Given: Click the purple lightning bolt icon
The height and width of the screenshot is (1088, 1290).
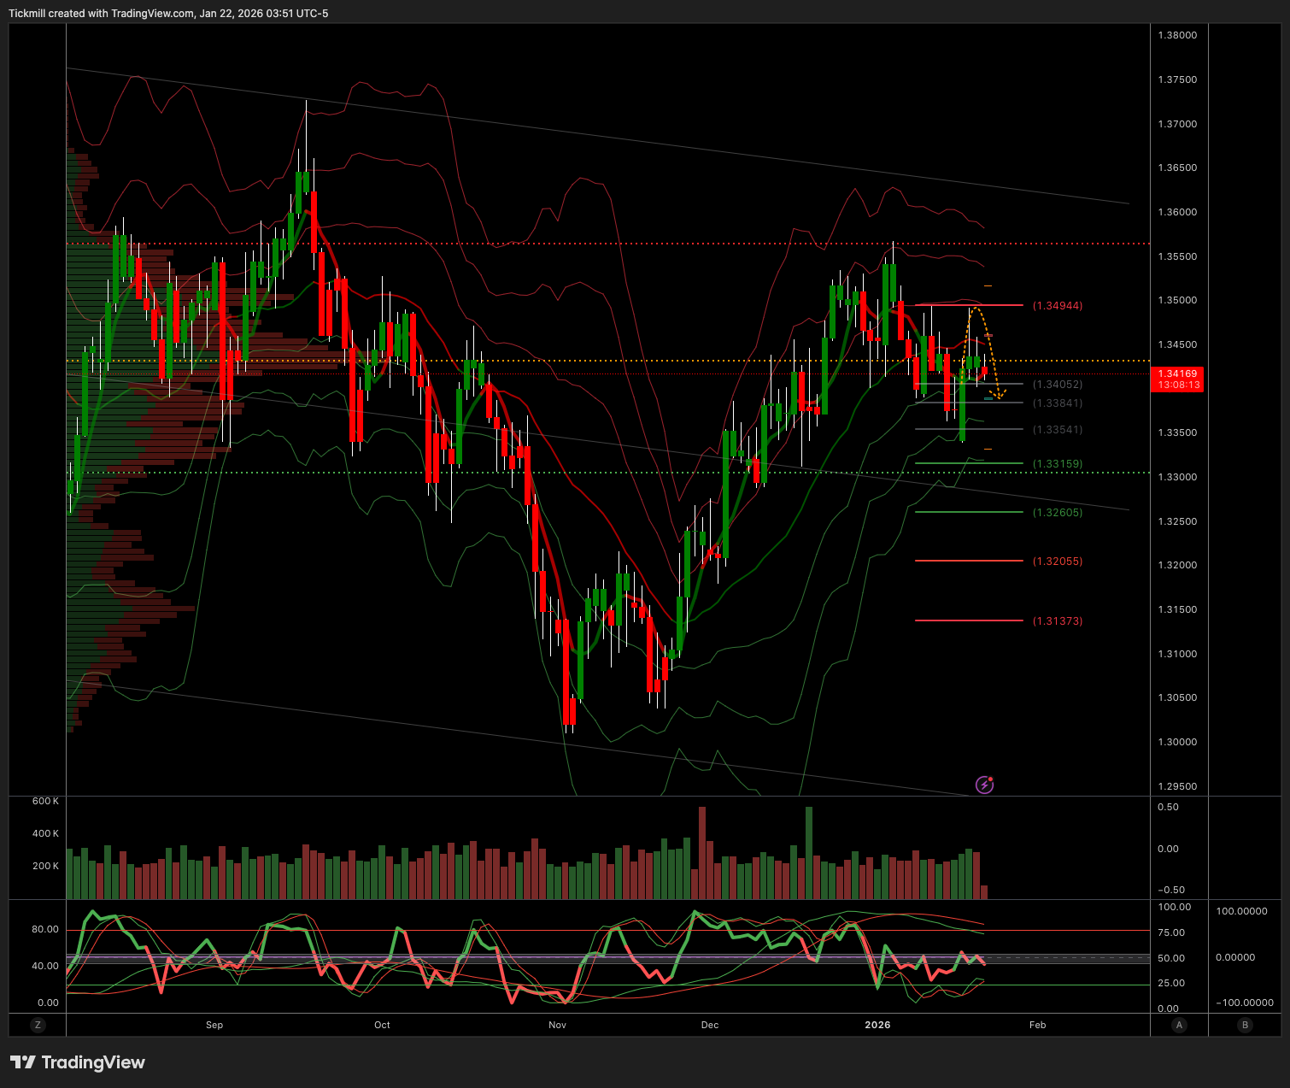Looking at the screenshot, I should pos(984,785).
